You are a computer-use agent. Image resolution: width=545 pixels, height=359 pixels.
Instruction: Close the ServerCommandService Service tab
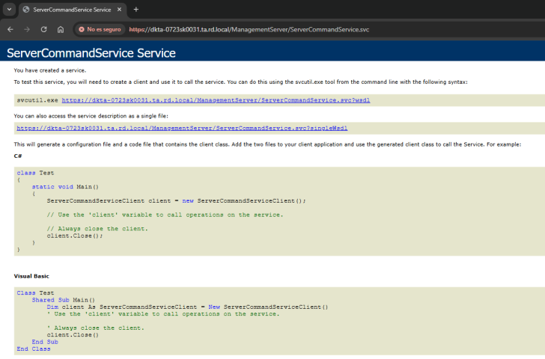[119, 10]
